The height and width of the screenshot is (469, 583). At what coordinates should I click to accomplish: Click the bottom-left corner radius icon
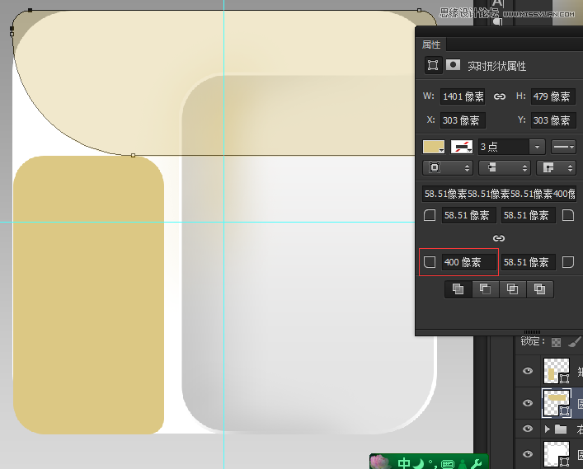[430, 262]
